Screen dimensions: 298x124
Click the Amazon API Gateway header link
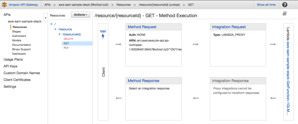coord(23,5)
